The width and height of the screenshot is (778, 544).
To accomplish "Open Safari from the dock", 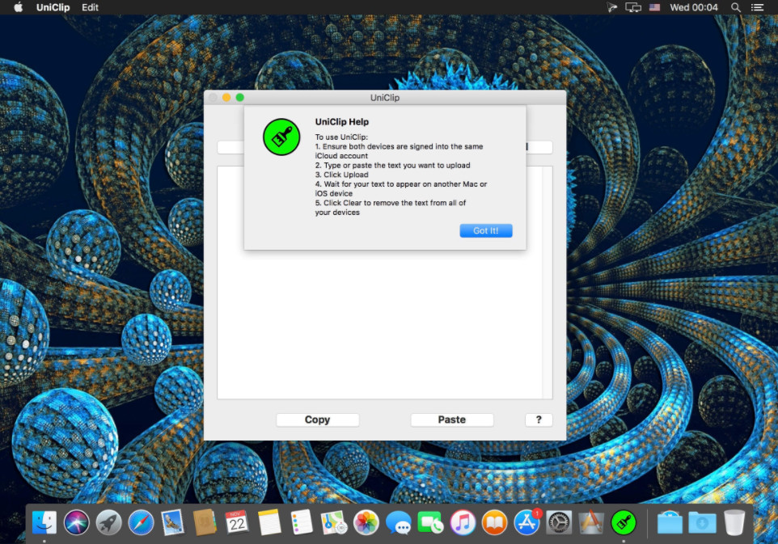I will click(x=141, y=523).
